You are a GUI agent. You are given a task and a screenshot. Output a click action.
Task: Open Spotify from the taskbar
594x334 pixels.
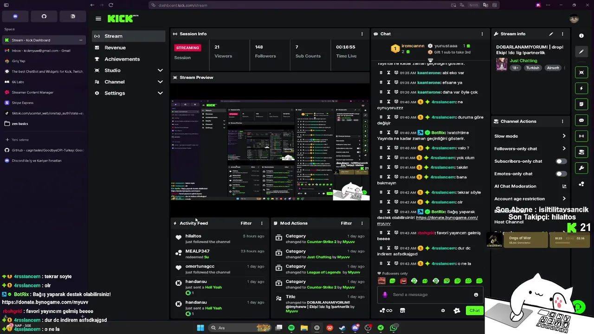click(291, 328)
